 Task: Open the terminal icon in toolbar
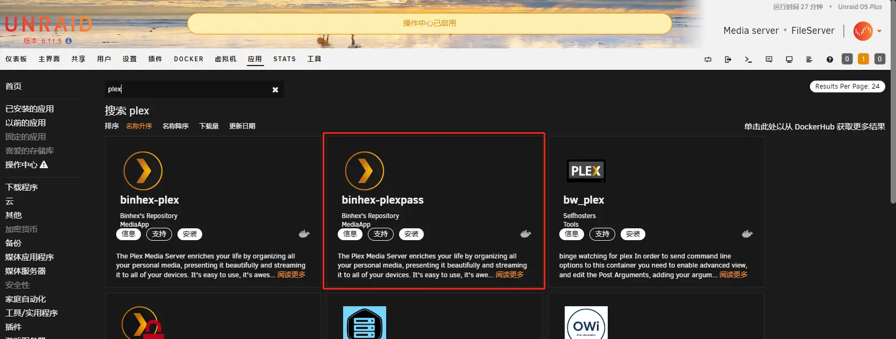tap(748, 60)
